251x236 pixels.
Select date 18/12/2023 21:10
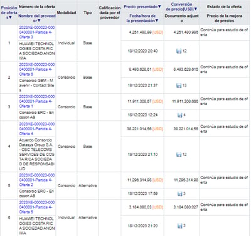click(x=142, y=155)
